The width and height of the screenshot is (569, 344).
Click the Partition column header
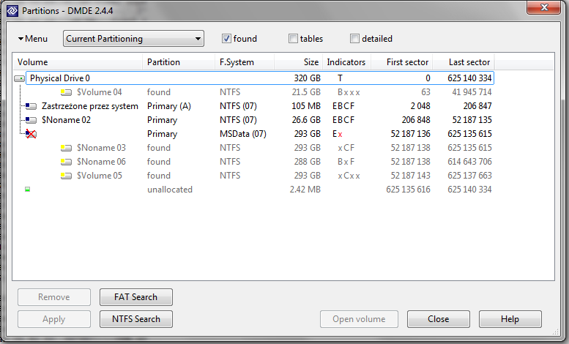[179, 62]
